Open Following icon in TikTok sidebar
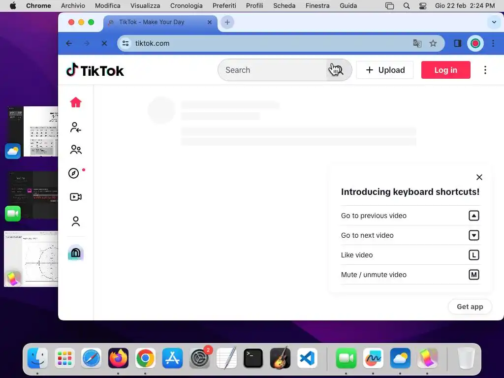This screenshot has height=378, width=504. pyautogui.click(x=76, y=127)
